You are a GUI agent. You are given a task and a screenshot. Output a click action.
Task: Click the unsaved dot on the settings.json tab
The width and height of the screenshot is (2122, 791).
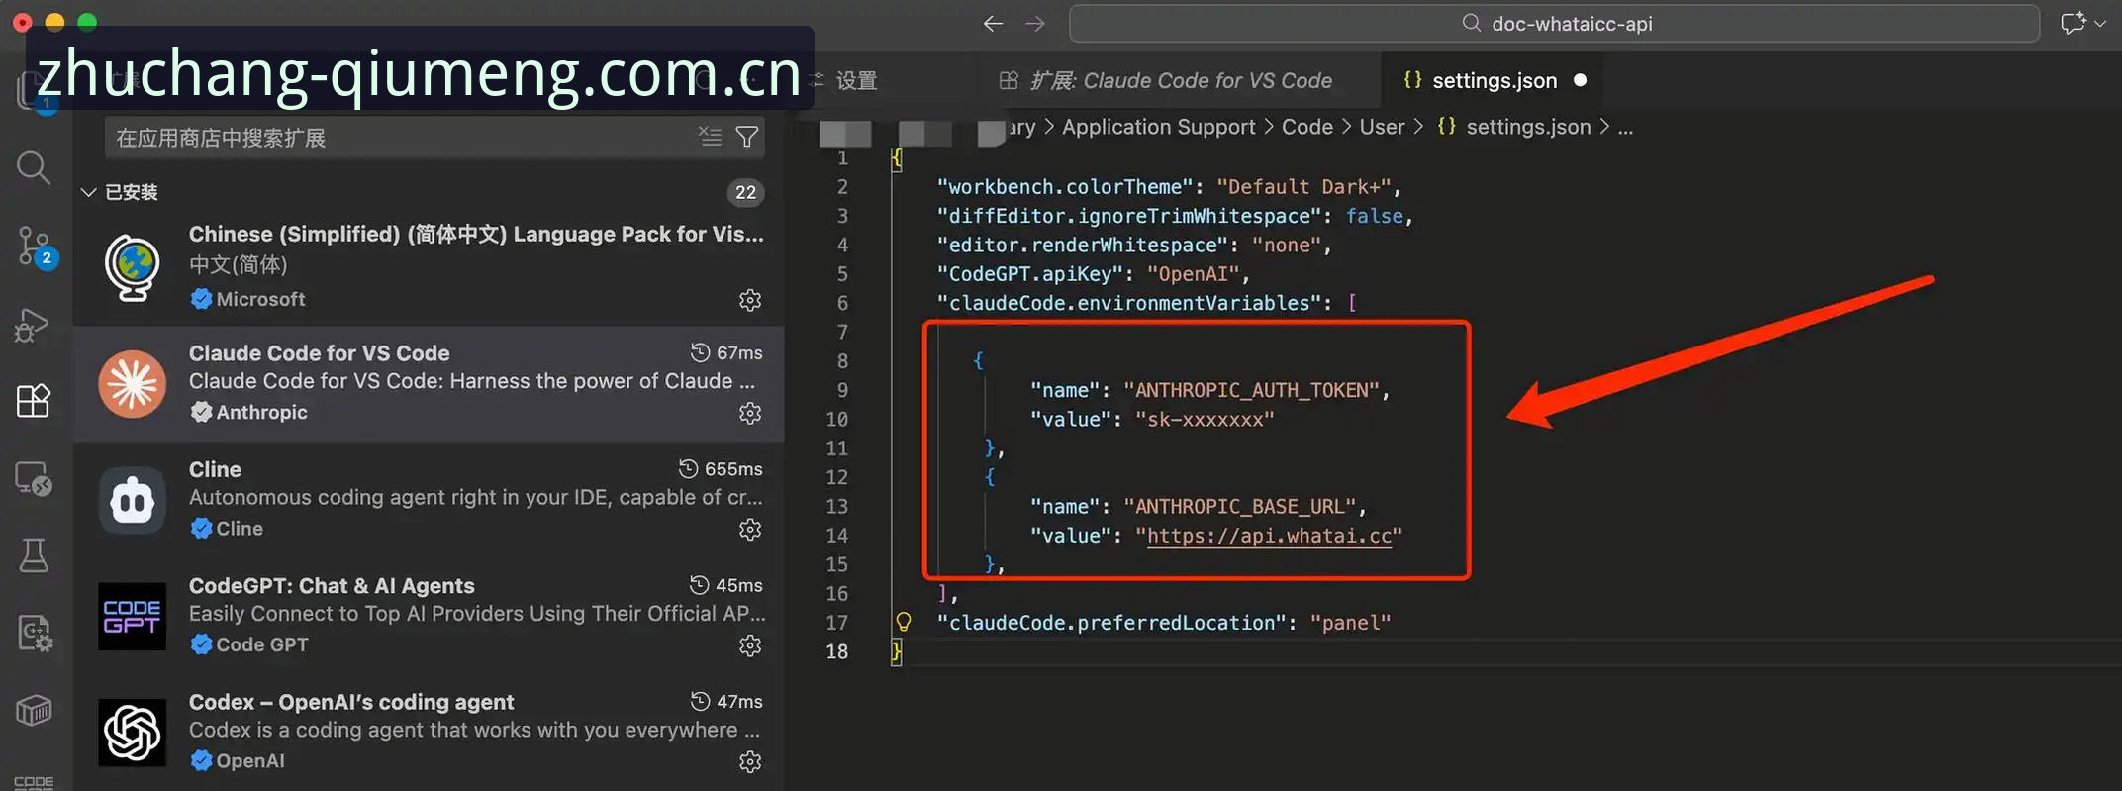coord(1581,80)
